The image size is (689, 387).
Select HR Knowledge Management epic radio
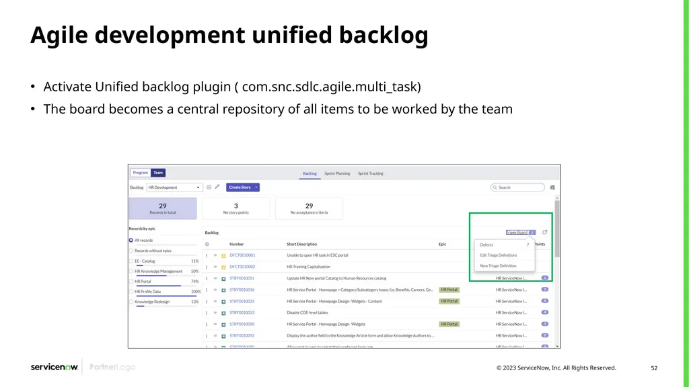point(131,271)
